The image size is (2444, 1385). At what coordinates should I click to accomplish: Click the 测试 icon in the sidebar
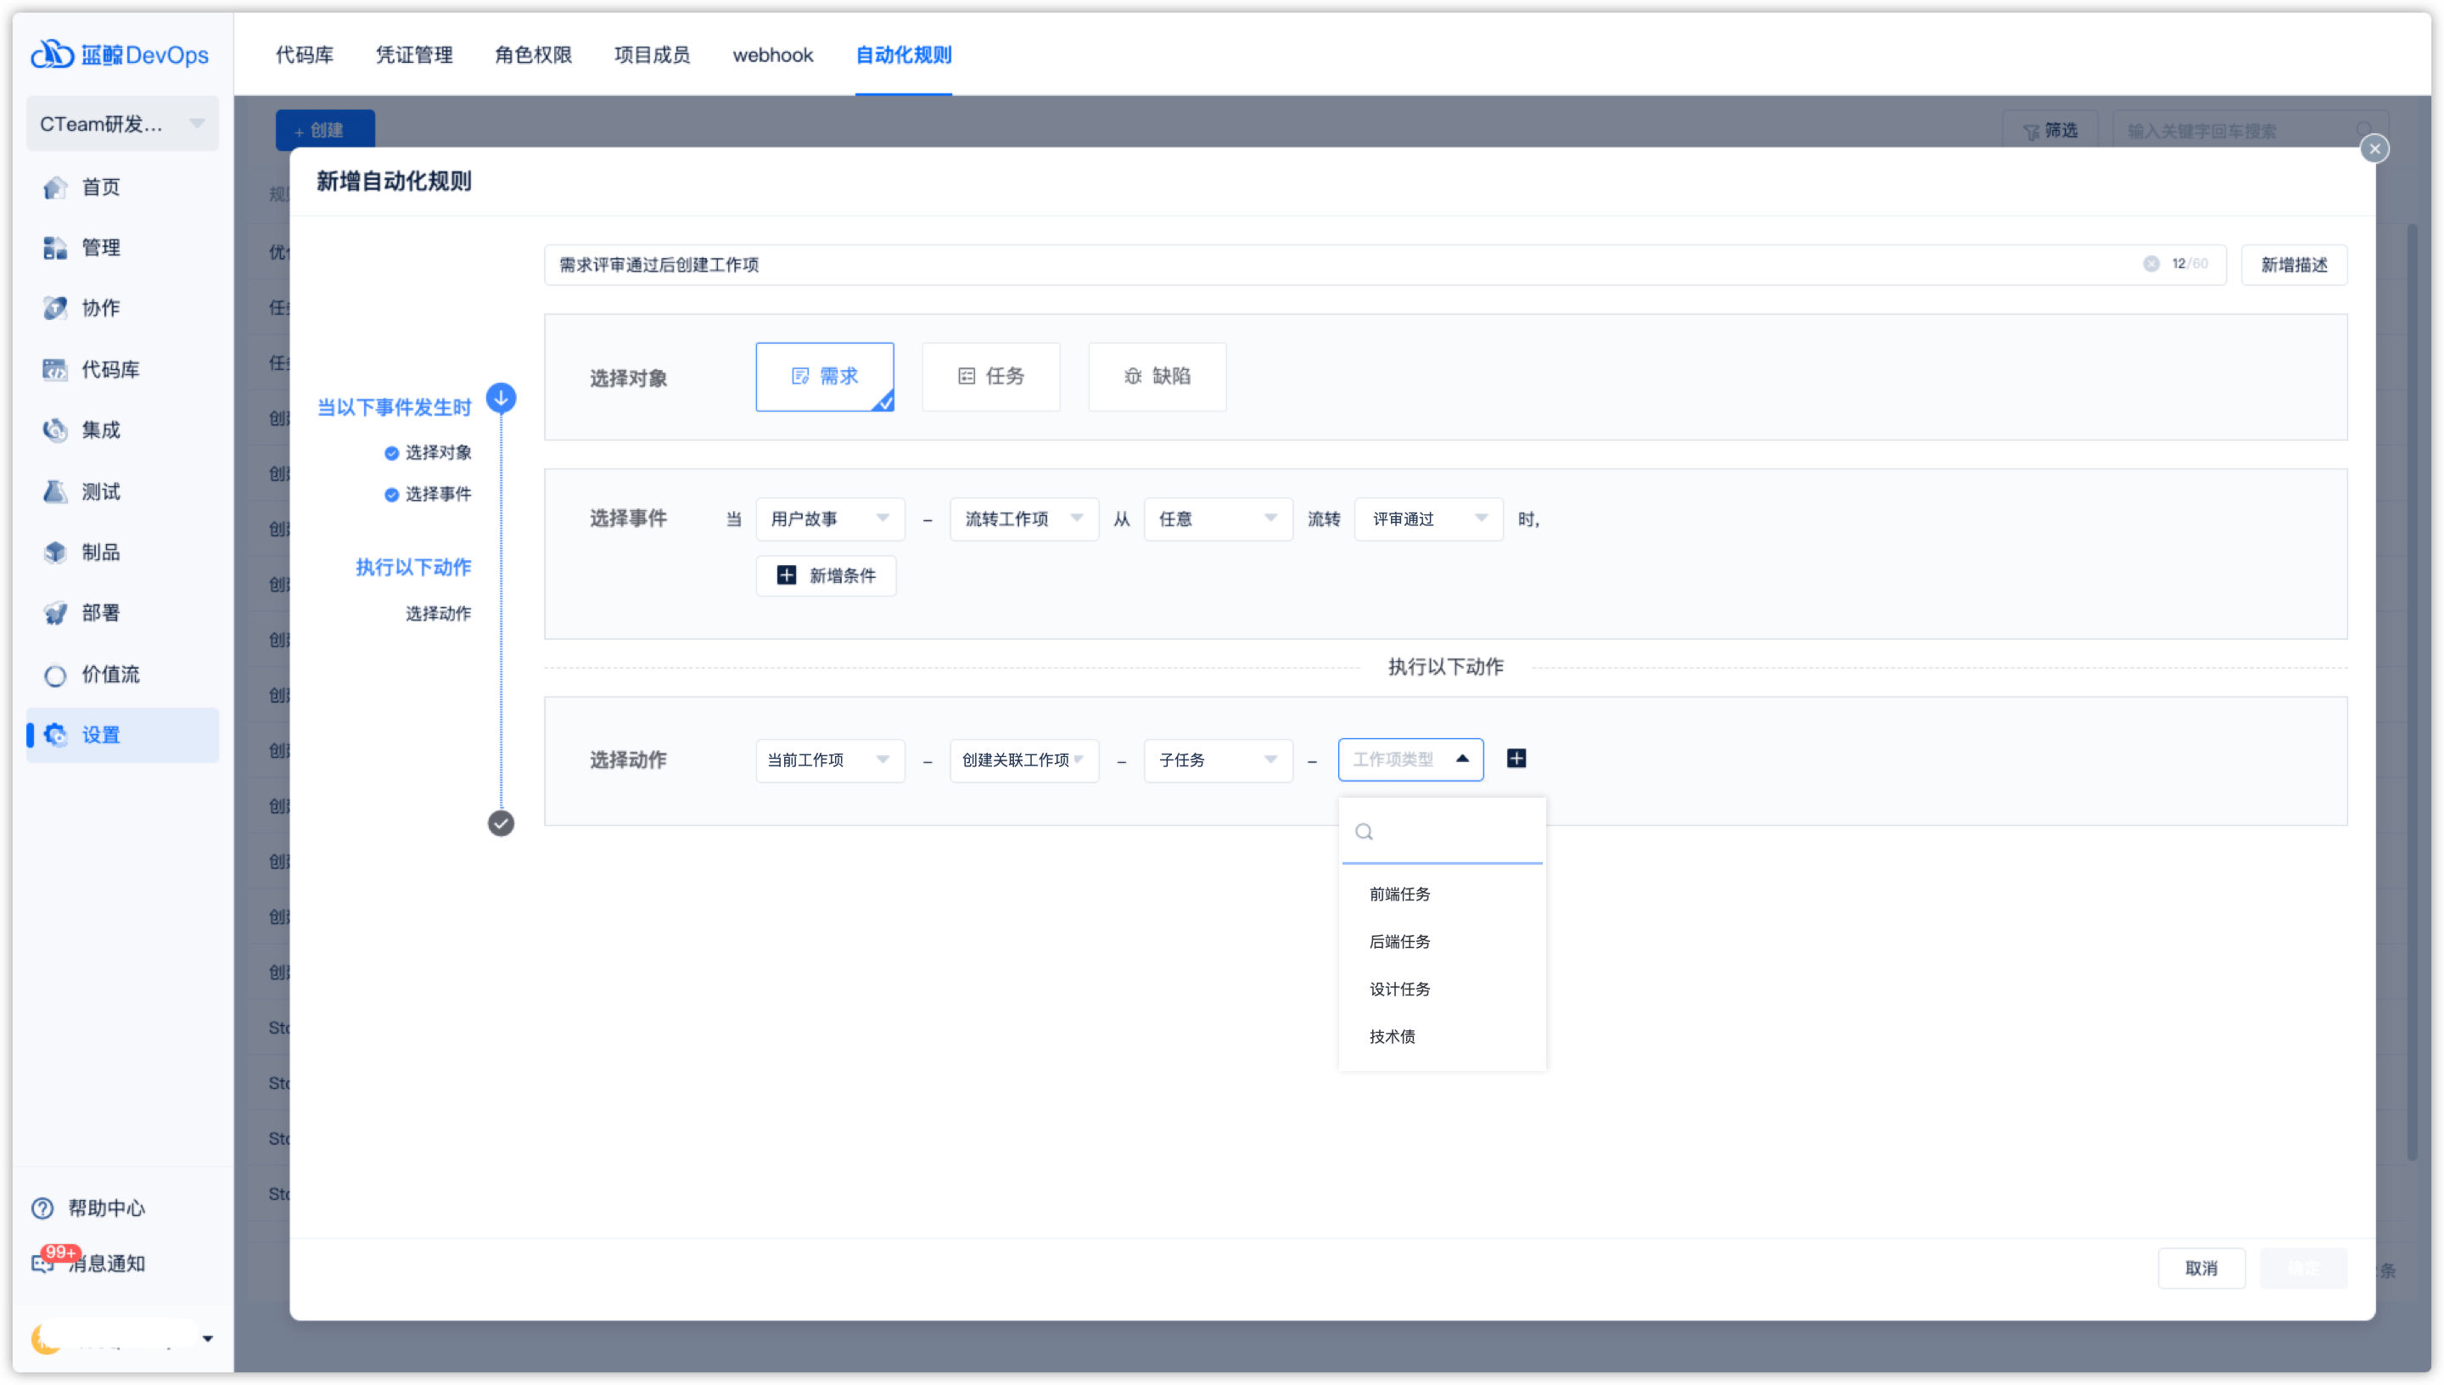tap(55, 491)
